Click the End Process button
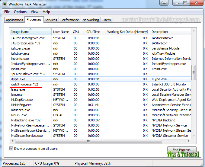 [x=181, y=150]
